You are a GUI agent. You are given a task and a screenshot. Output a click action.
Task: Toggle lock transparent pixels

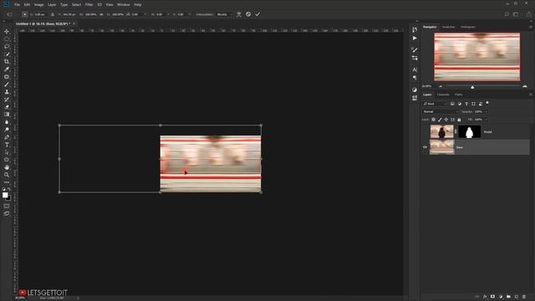click(433, 120)
